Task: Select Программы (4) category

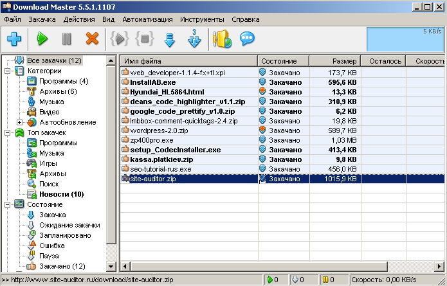Action: (x=64, y=81)
